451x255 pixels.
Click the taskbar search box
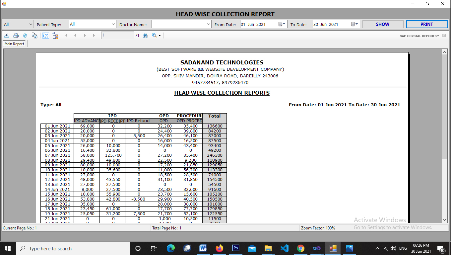click(73, 248)
